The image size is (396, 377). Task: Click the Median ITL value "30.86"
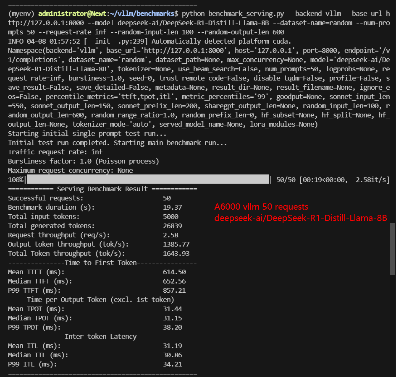coord(173,355)
